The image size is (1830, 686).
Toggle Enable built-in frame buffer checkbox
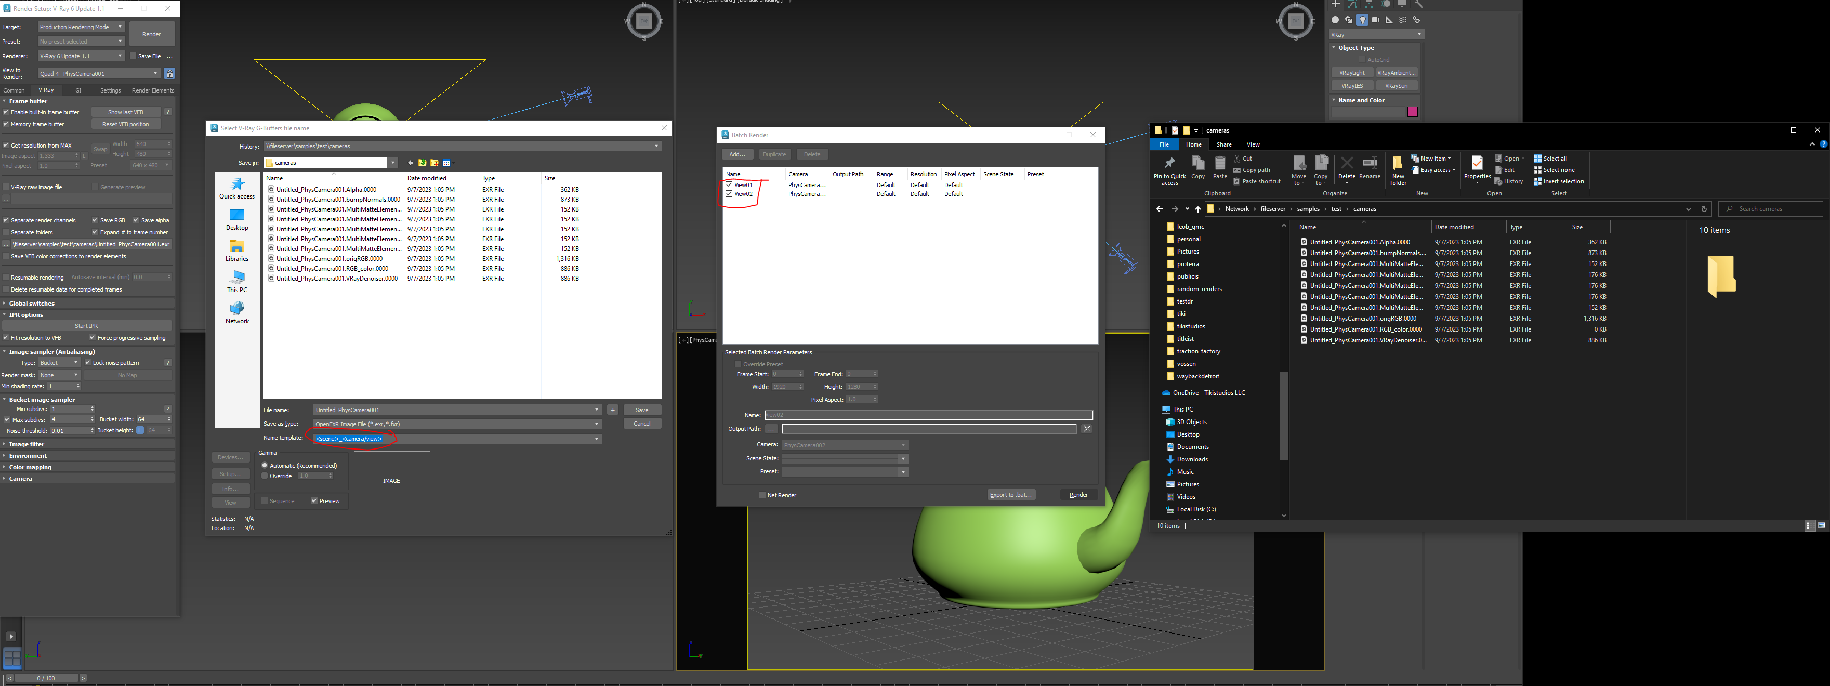[x=6, y=112]
